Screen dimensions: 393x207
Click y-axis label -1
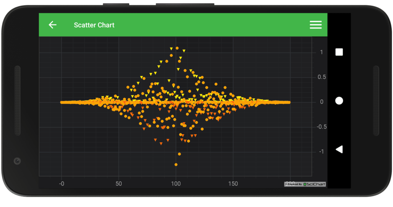[x=322, y=152]
